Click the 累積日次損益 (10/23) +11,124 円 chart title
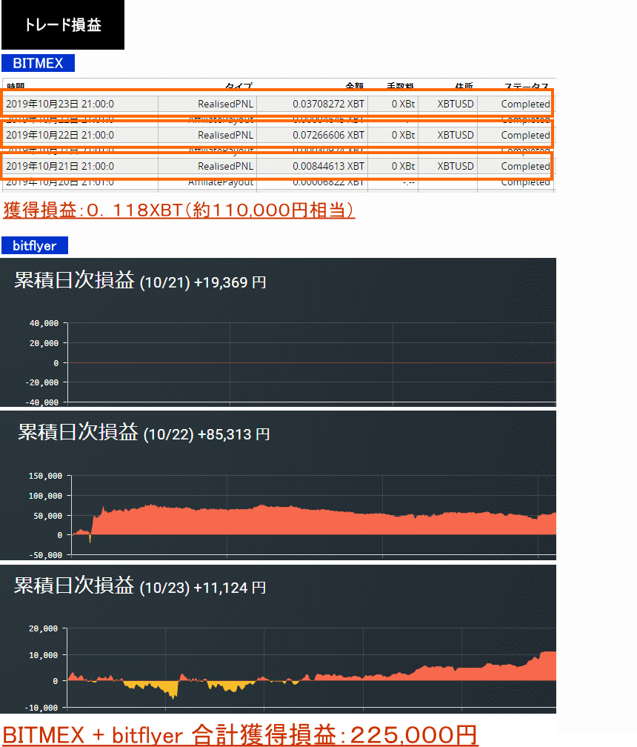The width and height of the screenshot is (637, 747). click(140, 587)
